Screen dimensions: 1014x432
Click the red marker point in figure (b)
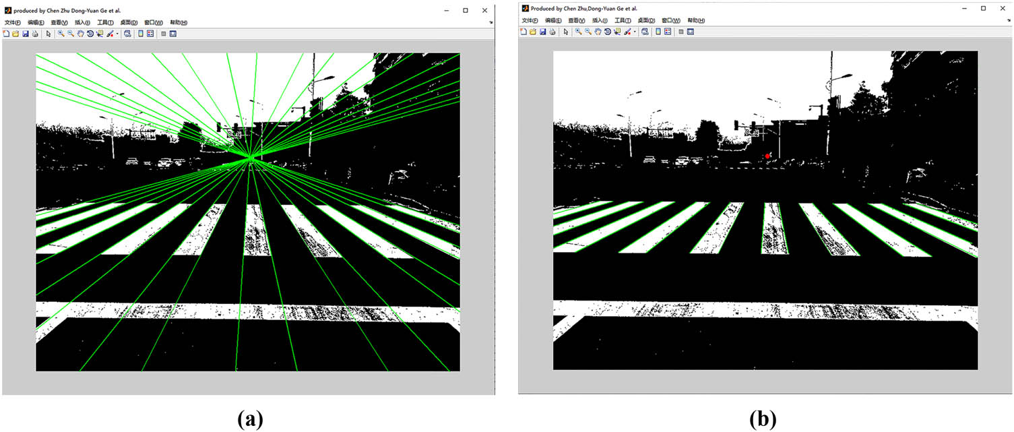tap(768, 155)
